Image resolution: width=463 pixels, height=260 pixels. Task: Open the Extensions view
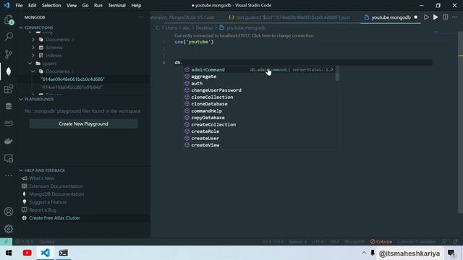pyautogui.click(x=9, y=89)
